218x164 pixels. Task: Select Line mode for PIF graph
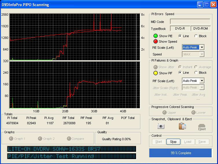180,73
